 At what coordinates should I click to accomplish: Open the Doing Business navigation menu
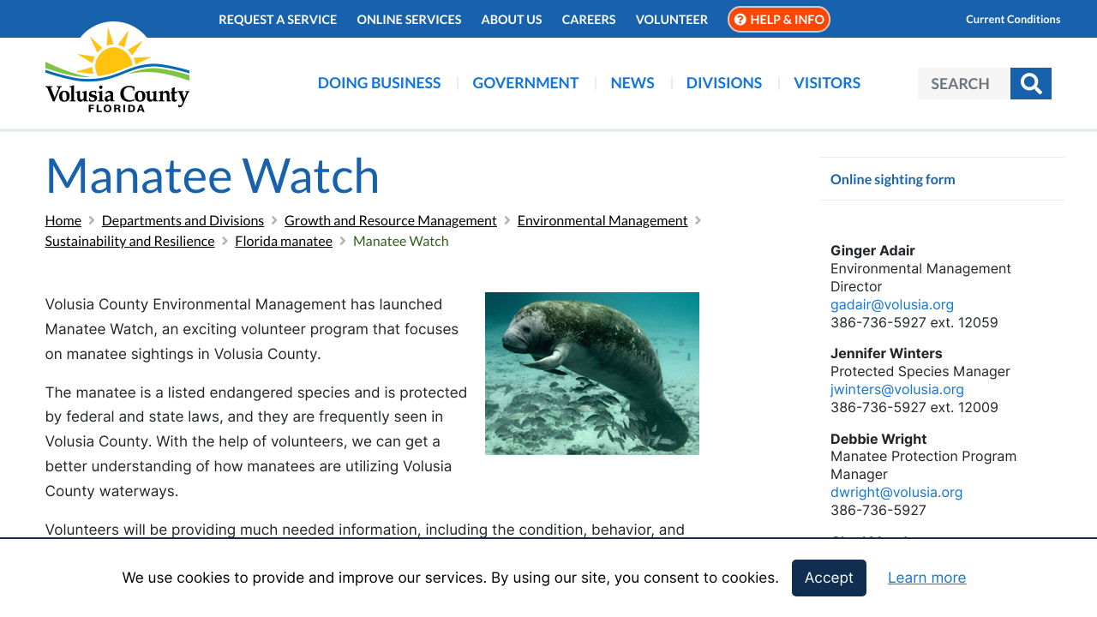coord(380,83)
